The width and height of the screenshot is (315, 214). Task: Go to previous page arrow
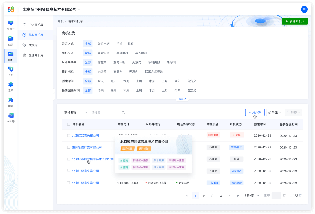(x=187, y=196)
